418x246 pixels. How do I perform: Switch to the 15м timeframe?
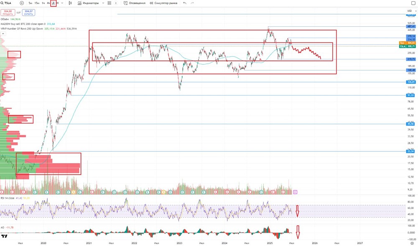click(x=37, y=3)
